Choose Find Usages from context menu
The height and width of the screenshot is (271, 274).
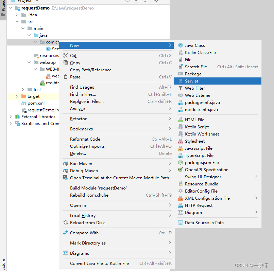click(x=117, y=87)
